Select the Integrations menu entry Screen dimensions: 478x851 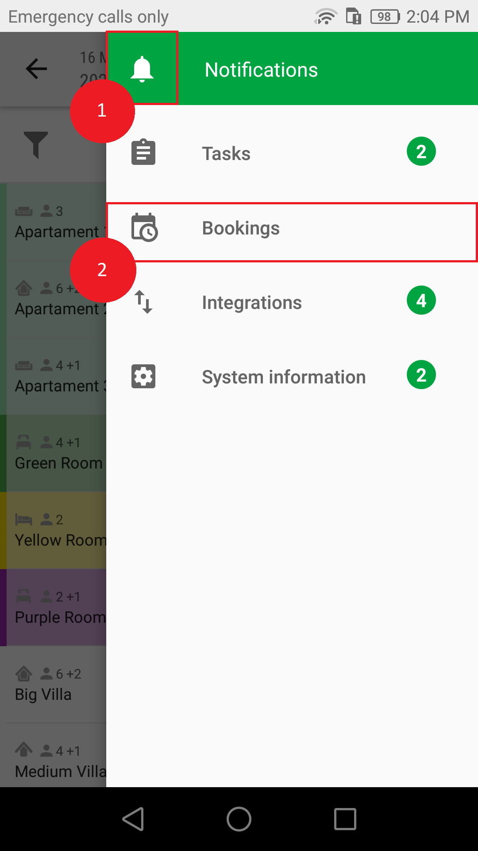click(x=292, y=302)
